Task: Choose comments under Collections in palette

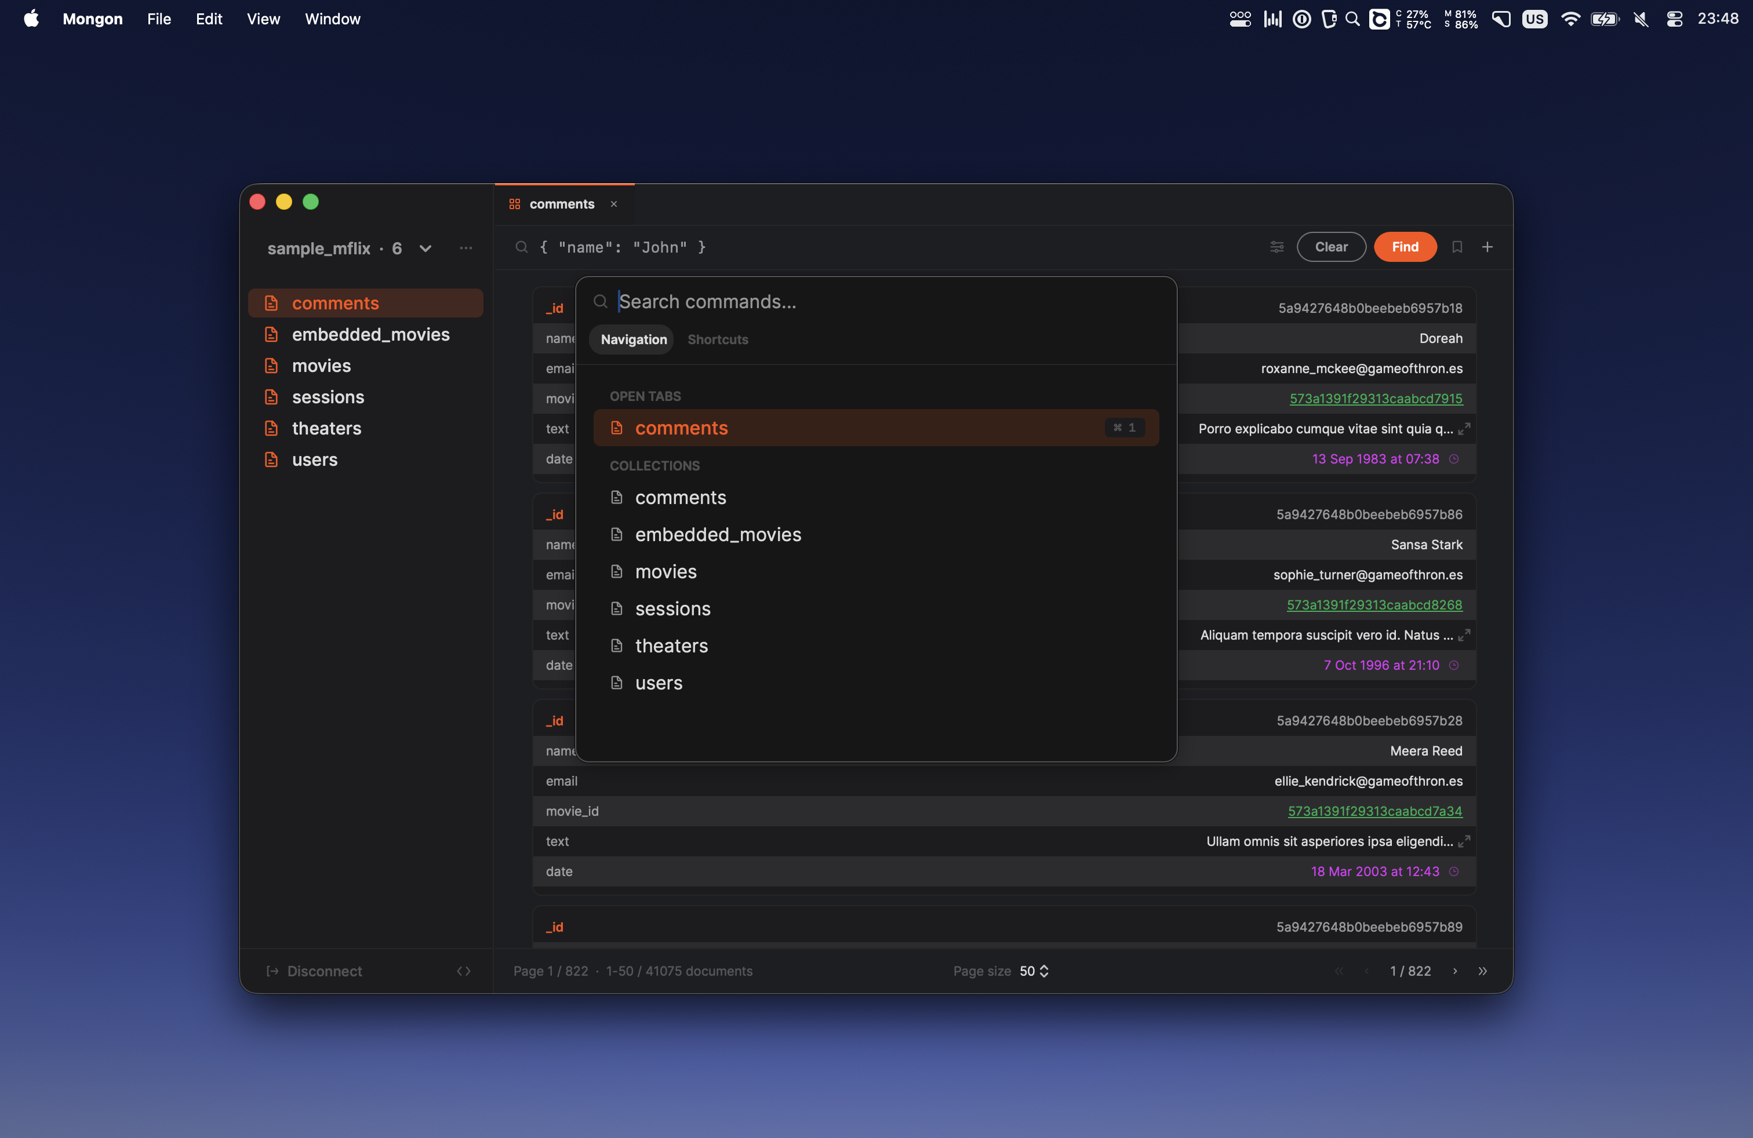Action: coord(876,498)
